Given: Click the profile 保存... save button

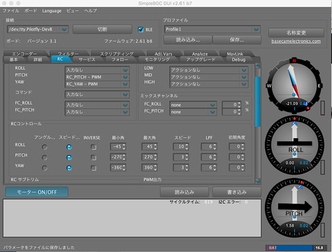Looking at the screenshot, I should click(x=237, y=40).
